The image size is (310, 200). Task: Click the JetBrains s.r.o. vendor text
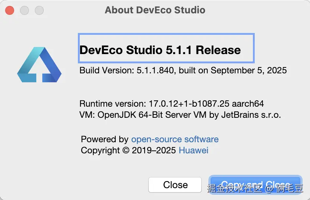point(251,115)
